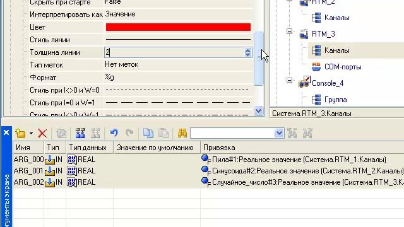Select the ARG_002 row name
Image resolution: width=404 pixels, height=227 pixels.
click(x=28, y=182)
